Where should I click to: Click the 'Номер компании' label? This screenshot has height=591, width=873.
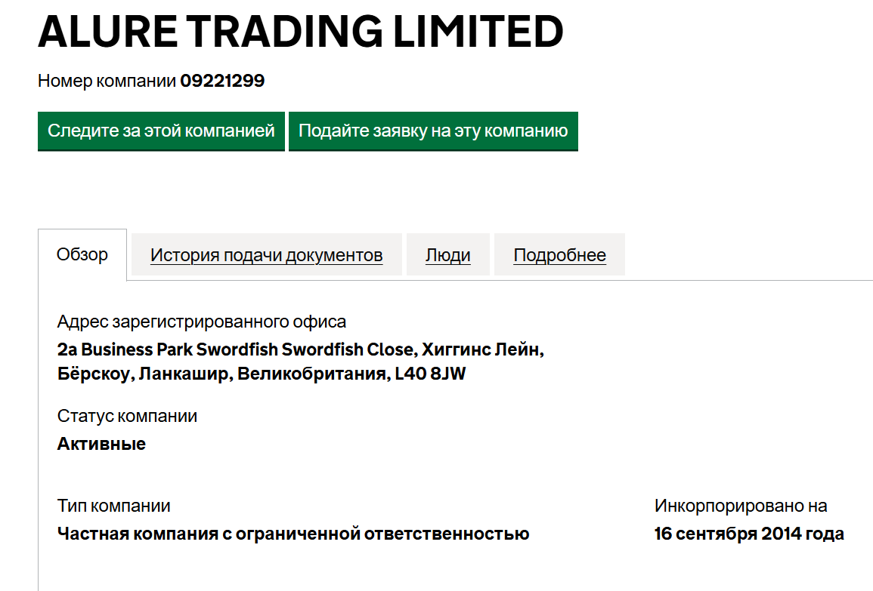click(x=107, y=81)
